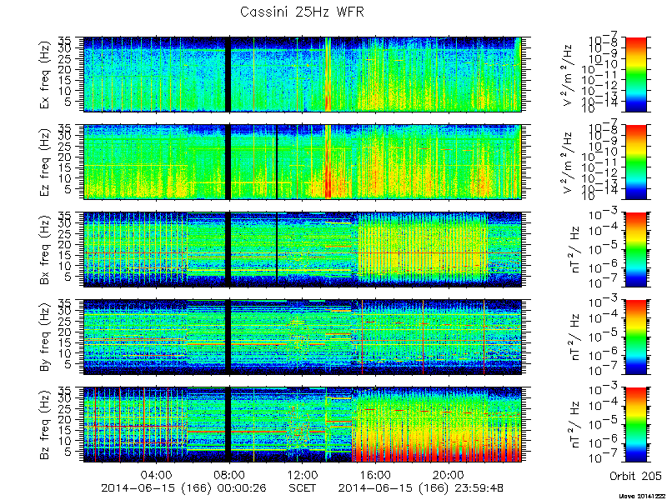Click the Bz panel color scale bar
Image resolution: width=667 pixels, height=500 pixels.
[635, 425]
